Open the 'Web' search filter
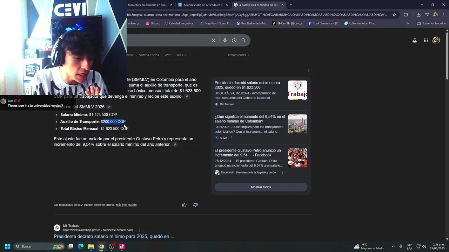Screen dimensions: 449x252 coord(168,55)
